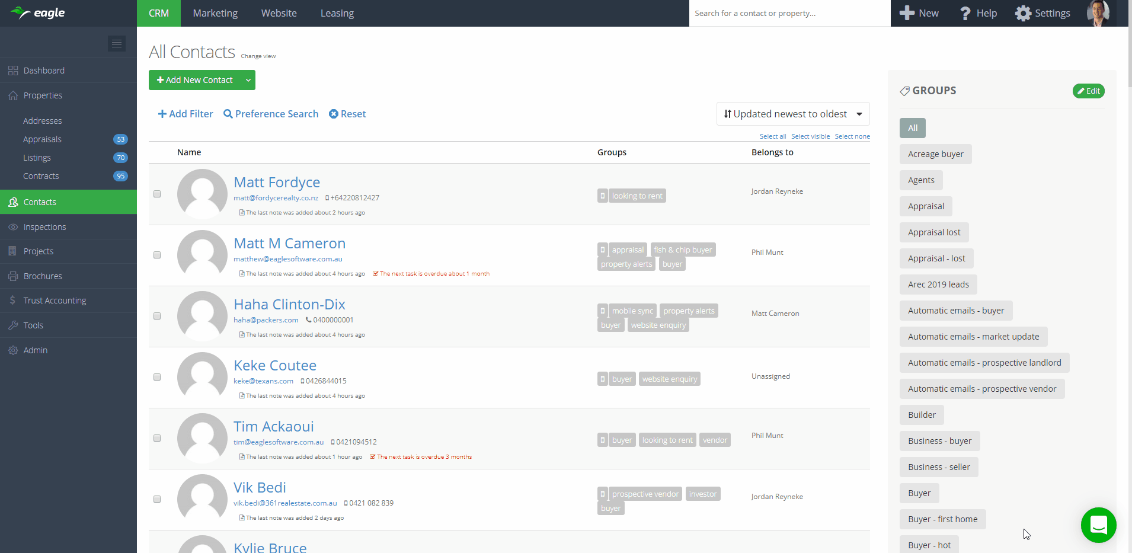Click the contact or property search field
1132x553 pixels.
[x=788, y=13]
